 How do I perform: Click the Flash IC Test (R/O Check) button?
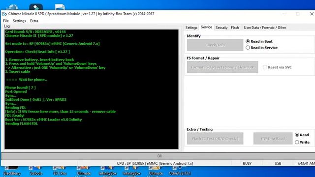(215, 138)
